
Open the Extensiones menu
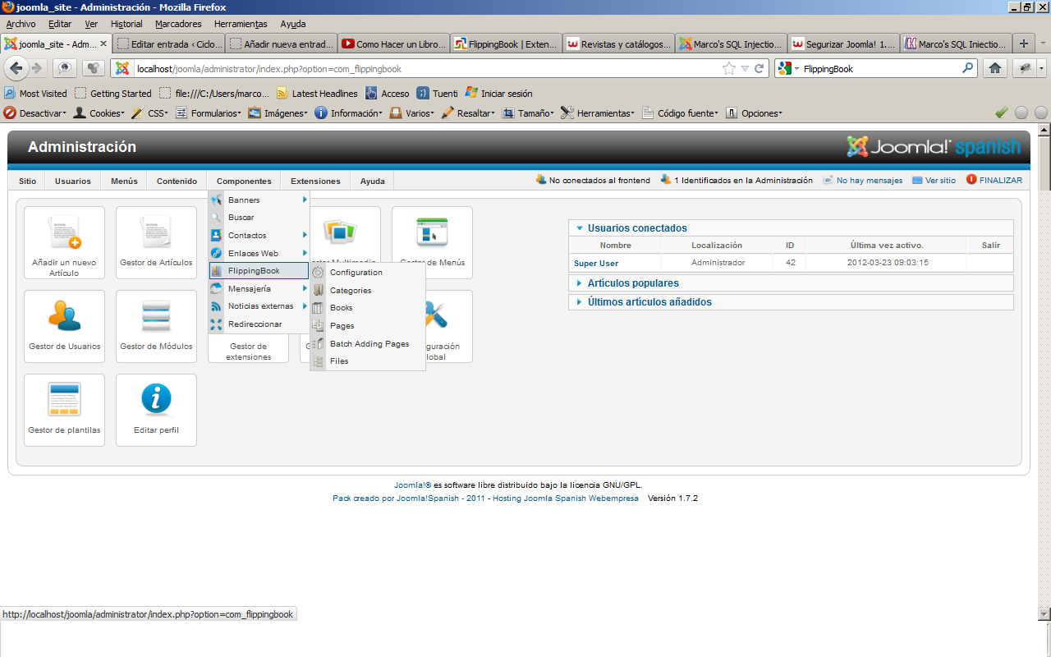pos(315,181)
